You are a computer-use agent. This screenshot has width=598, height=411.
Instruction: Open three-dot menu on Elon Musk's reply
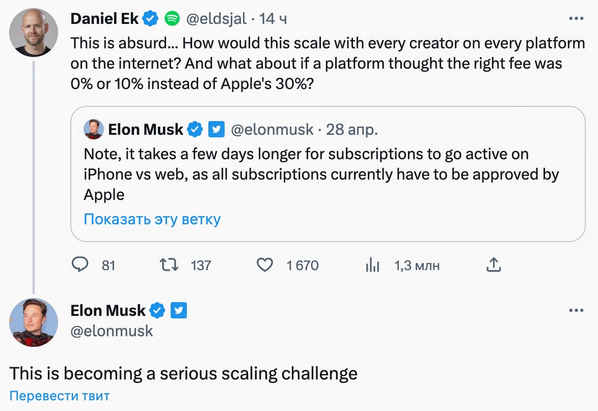coord(576,310)
